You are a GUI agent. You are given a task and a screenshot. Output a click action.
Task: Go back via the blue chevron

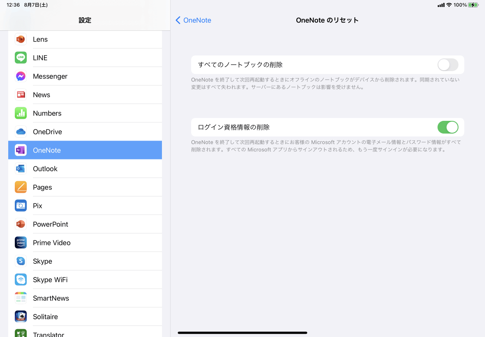tap(178, 21)
